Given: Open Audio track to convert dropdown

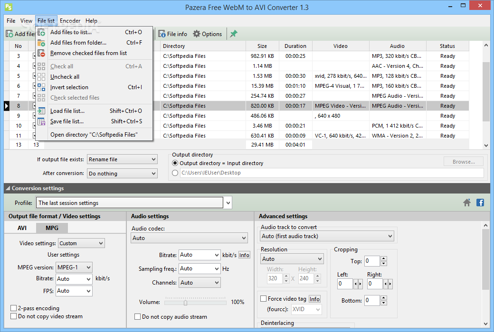Looking at the screenshot, I should [x=327, y=236].
